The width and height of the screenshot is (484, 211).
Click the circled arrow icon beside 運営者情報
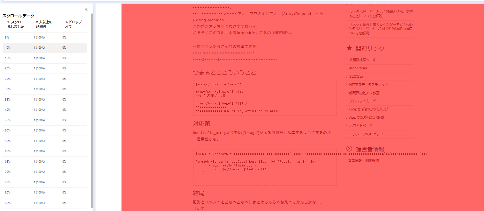(349, 149)
